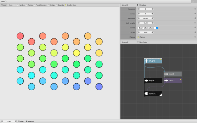
Task: Select the alt_grid node in the network
Action: [x=153, y=61]
